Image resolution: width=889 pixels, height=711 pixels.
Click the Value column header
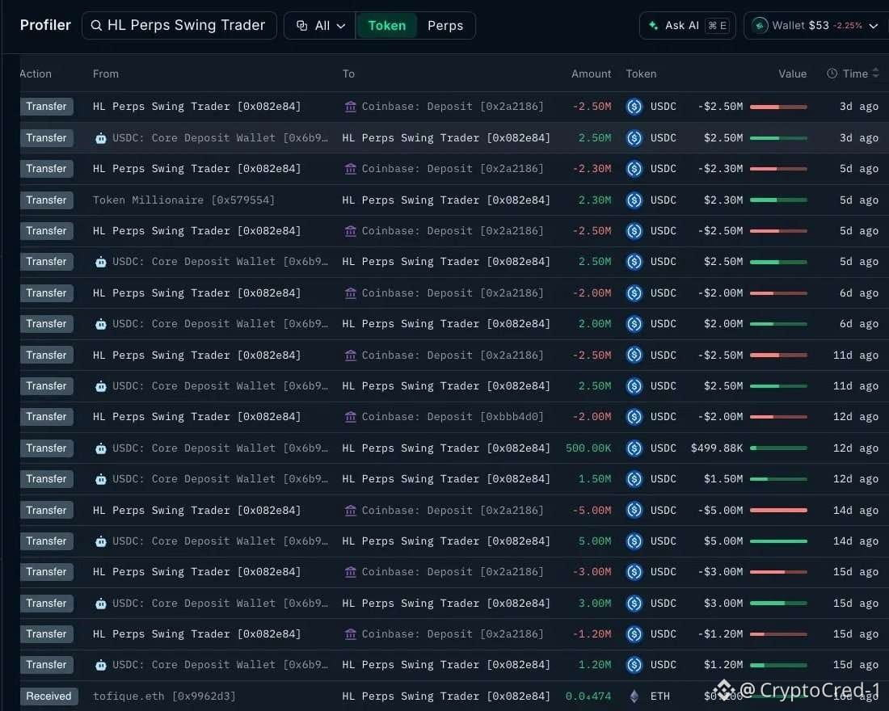tap(792, 74)
